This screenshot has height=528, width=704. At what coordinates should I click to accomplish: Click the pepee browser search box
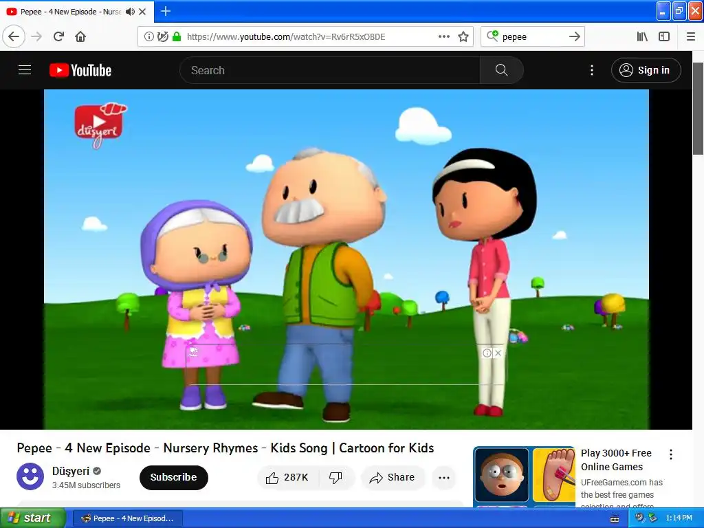point(533,37)
